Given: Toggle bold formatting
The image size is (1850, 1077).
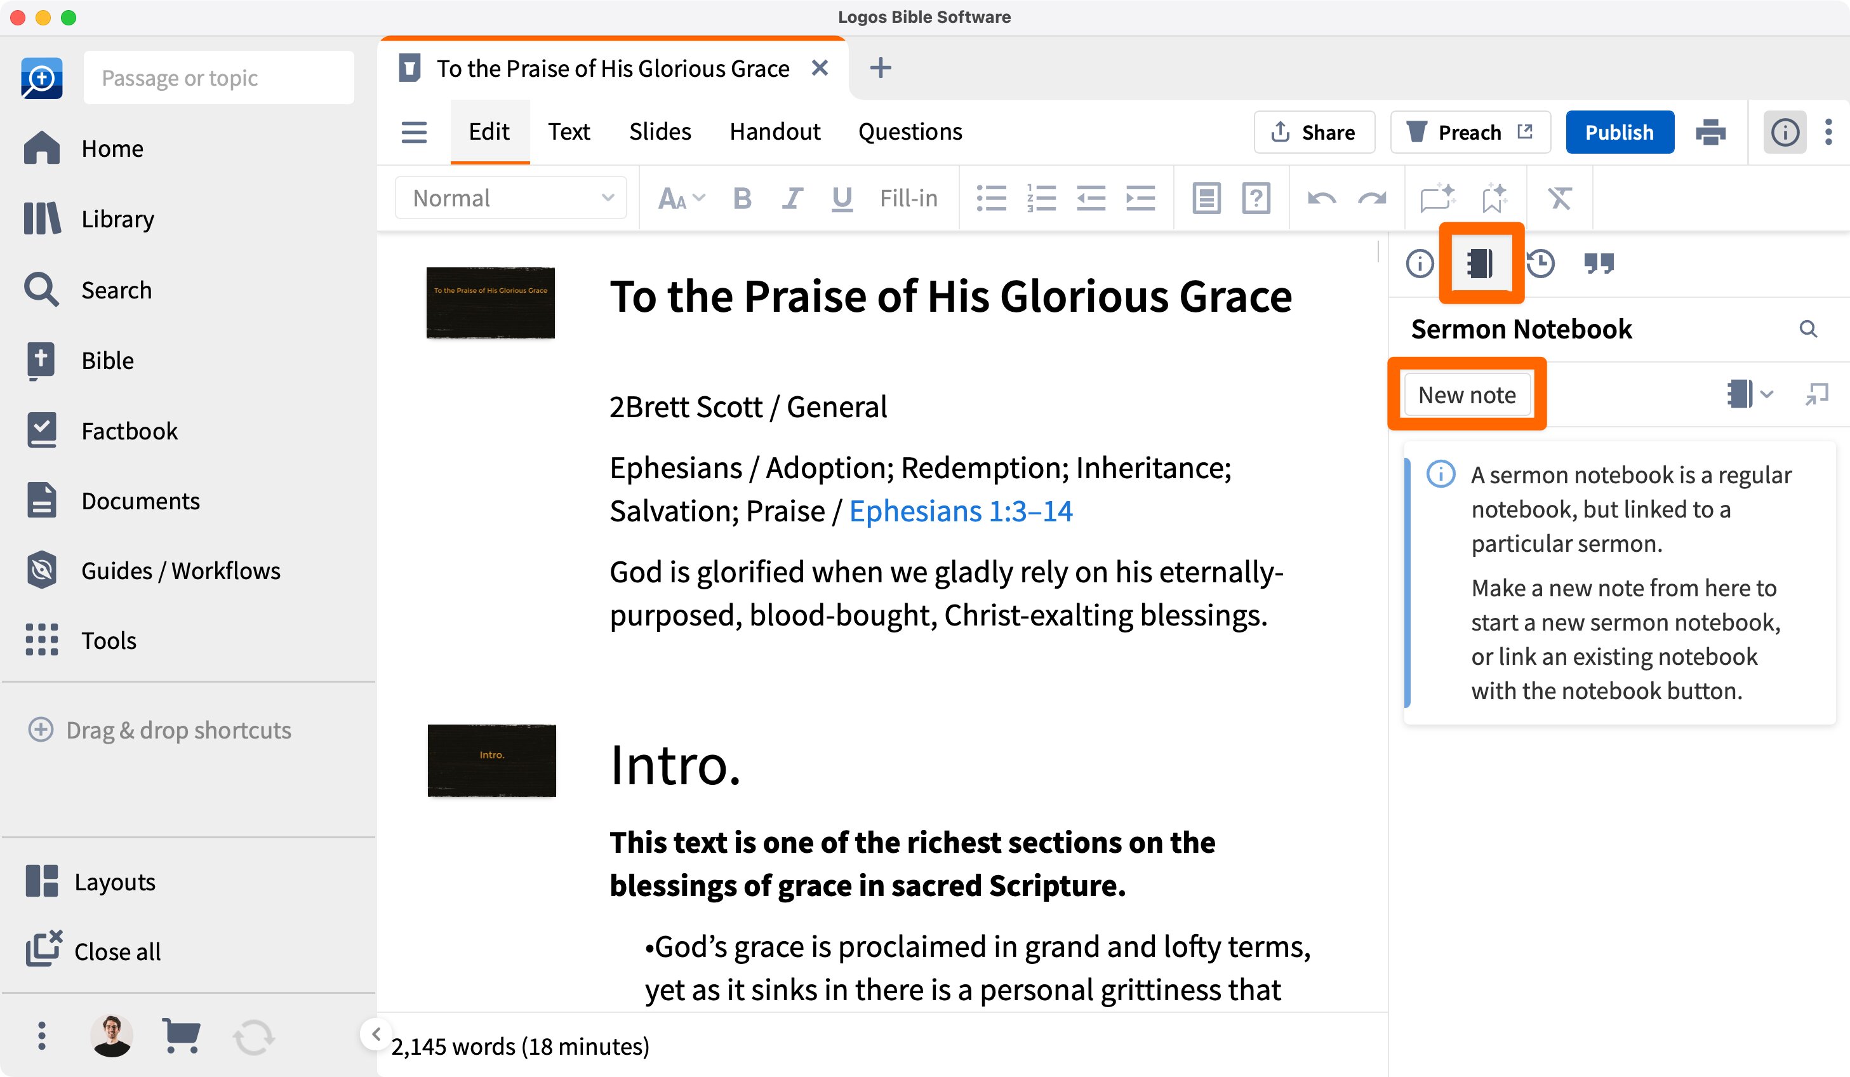Looking at the screenshot, I should (x=742, y=198).
